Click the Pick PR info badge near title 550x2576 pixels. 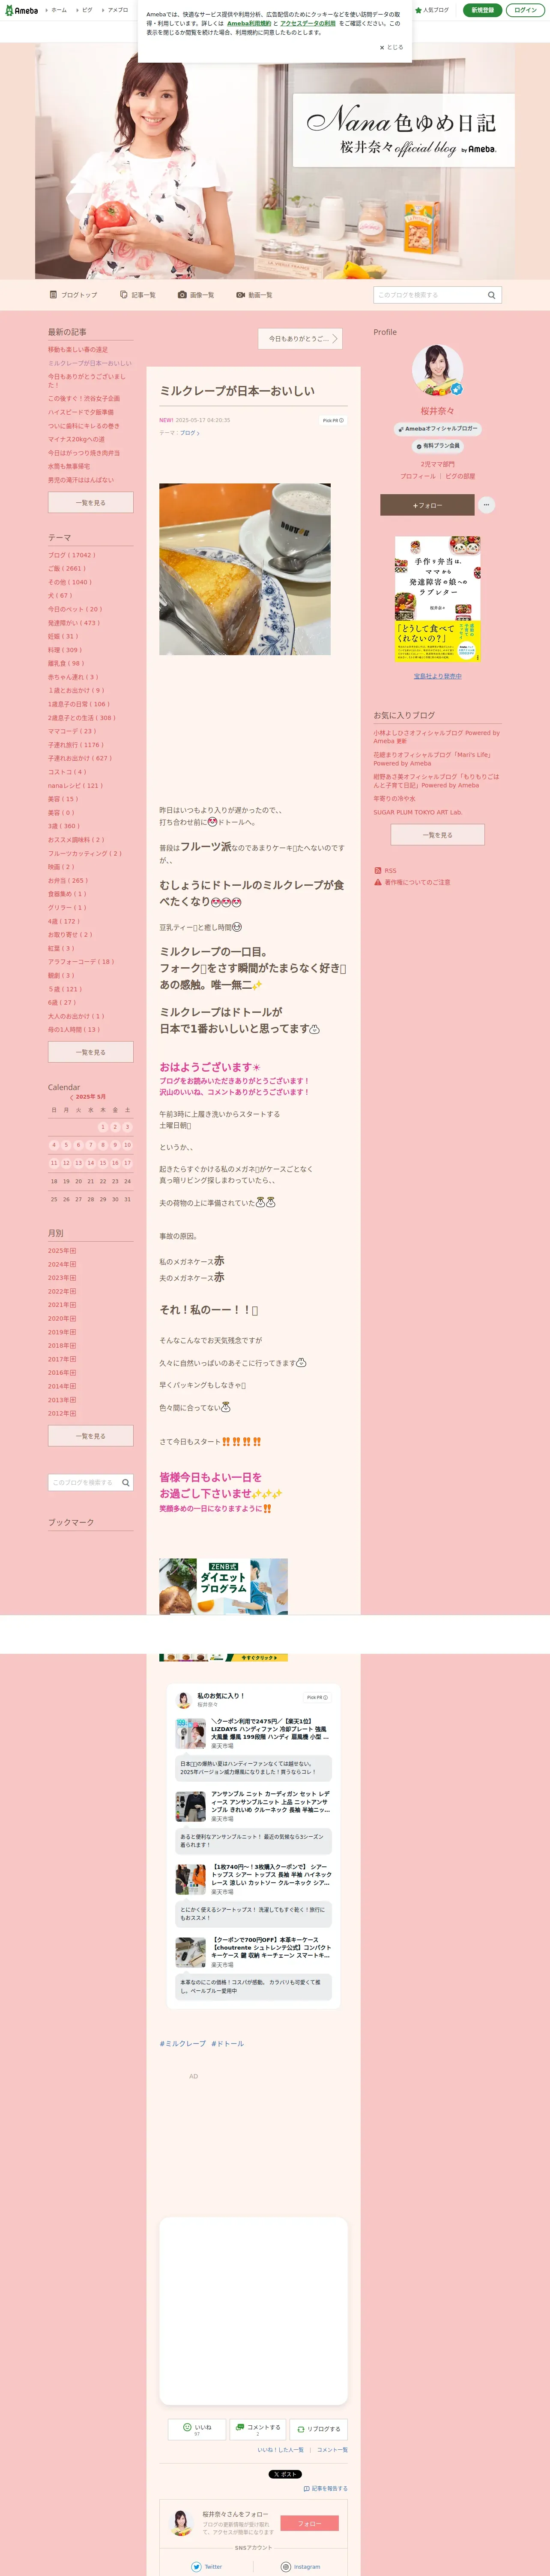[x=332, y=420]
